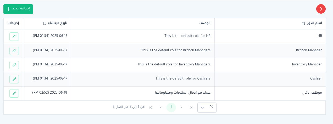Click the red back arrow button

[321, 9]
